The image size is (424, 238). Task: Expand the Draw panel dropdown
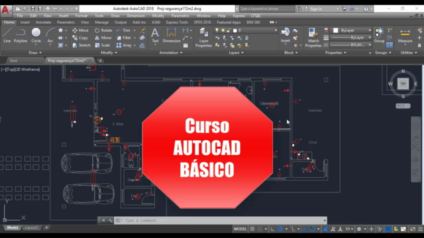35,53
